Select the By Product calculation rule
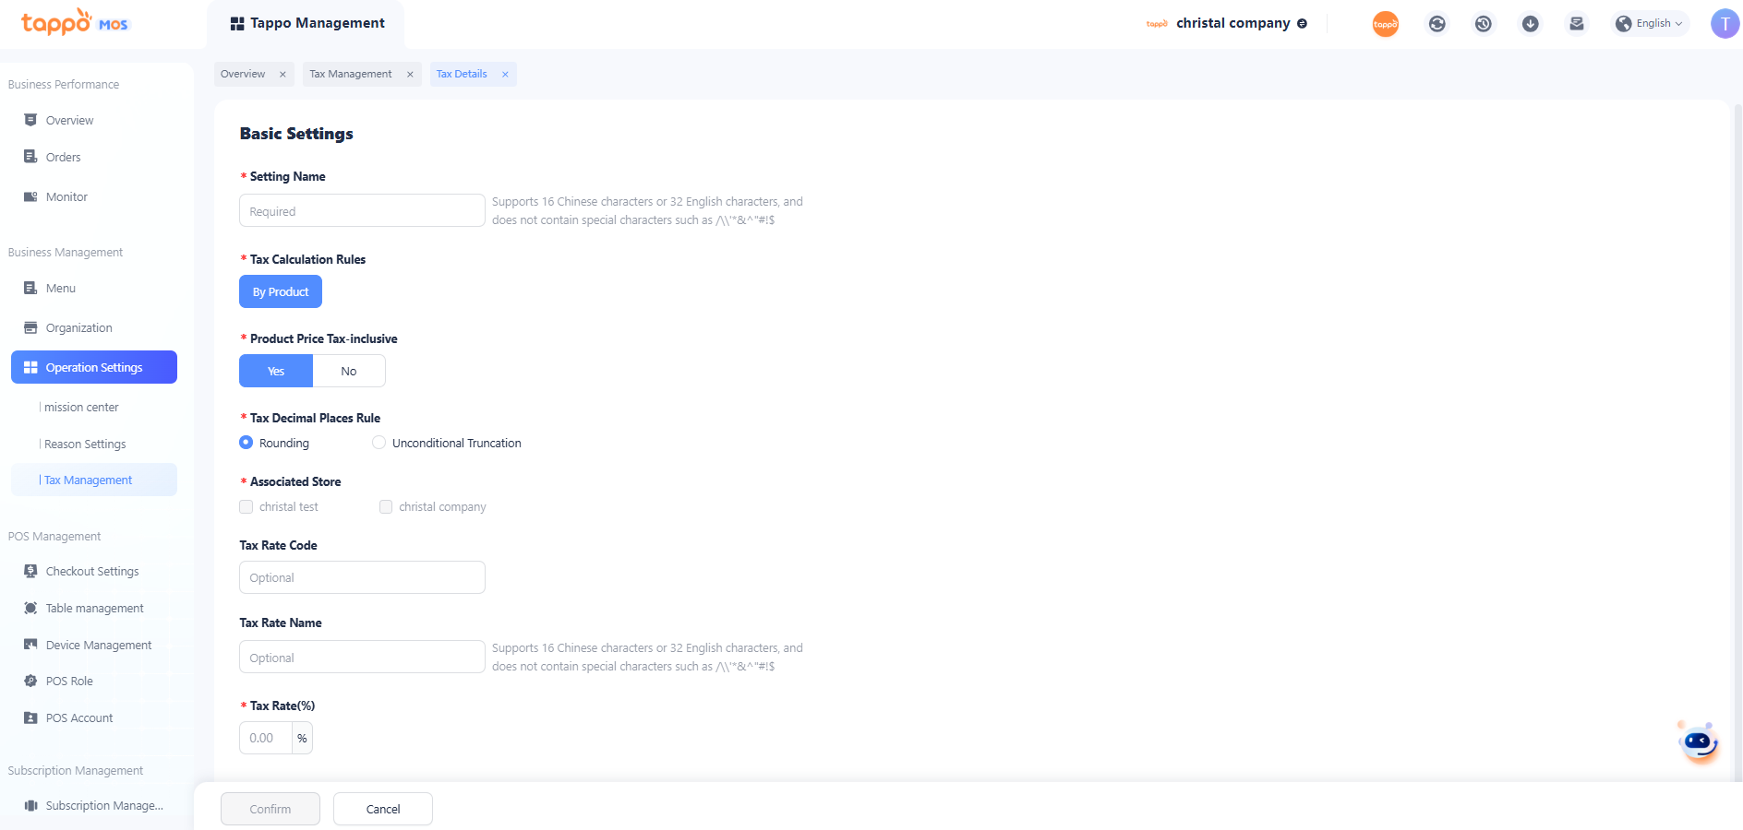The image size is (1743, 830). [281, 291]
